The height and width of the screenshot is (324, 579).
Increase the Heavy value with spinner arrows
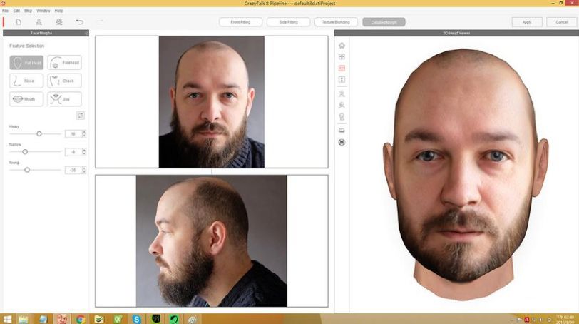[x=84, y=132]
